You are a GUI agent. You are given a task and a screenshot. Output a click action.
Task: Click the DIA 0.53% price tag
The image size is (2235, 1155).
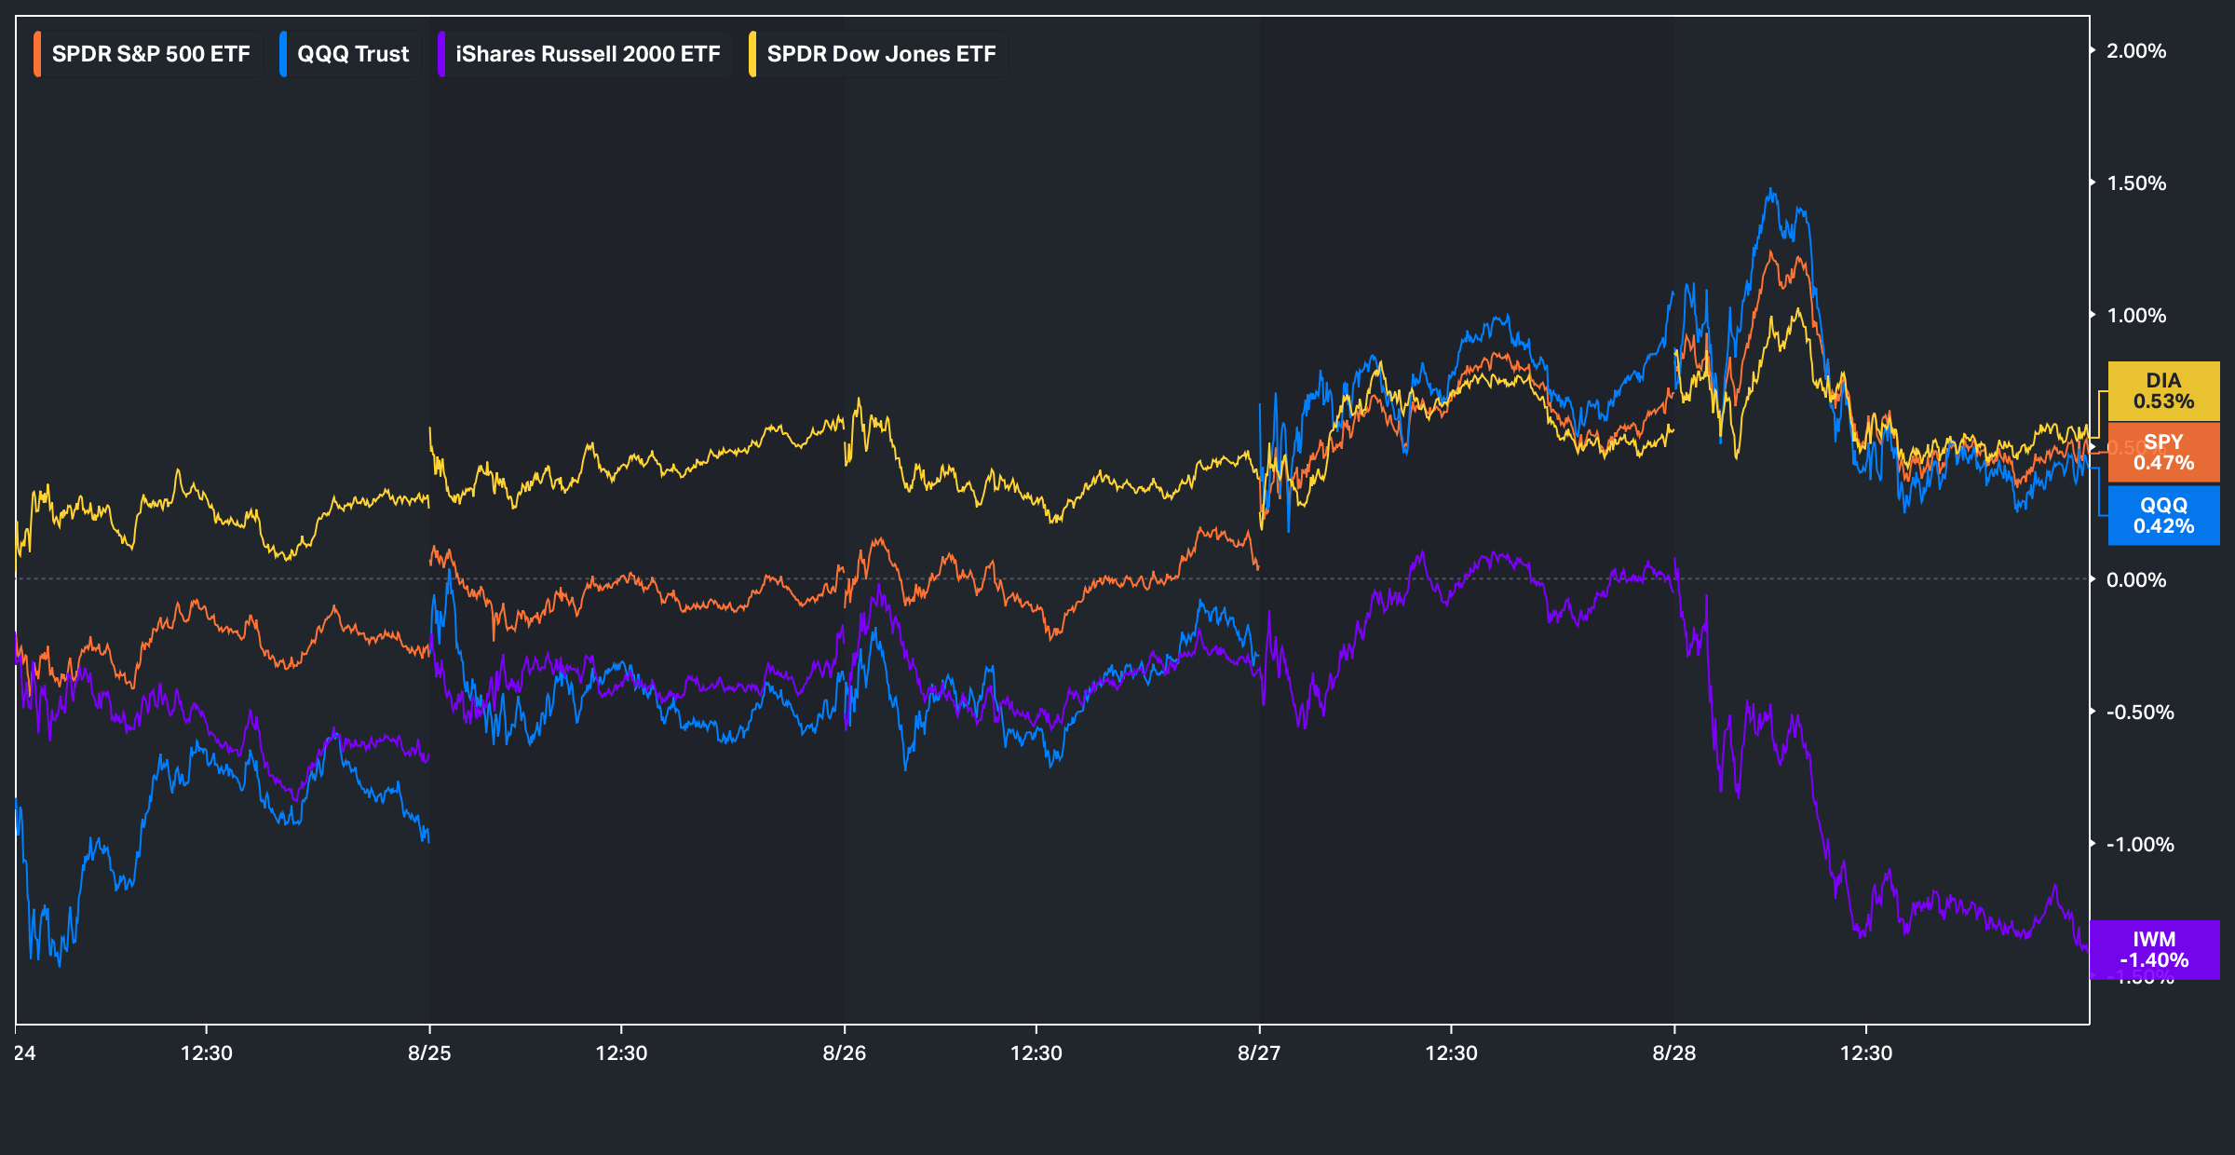click(2163, 391)
